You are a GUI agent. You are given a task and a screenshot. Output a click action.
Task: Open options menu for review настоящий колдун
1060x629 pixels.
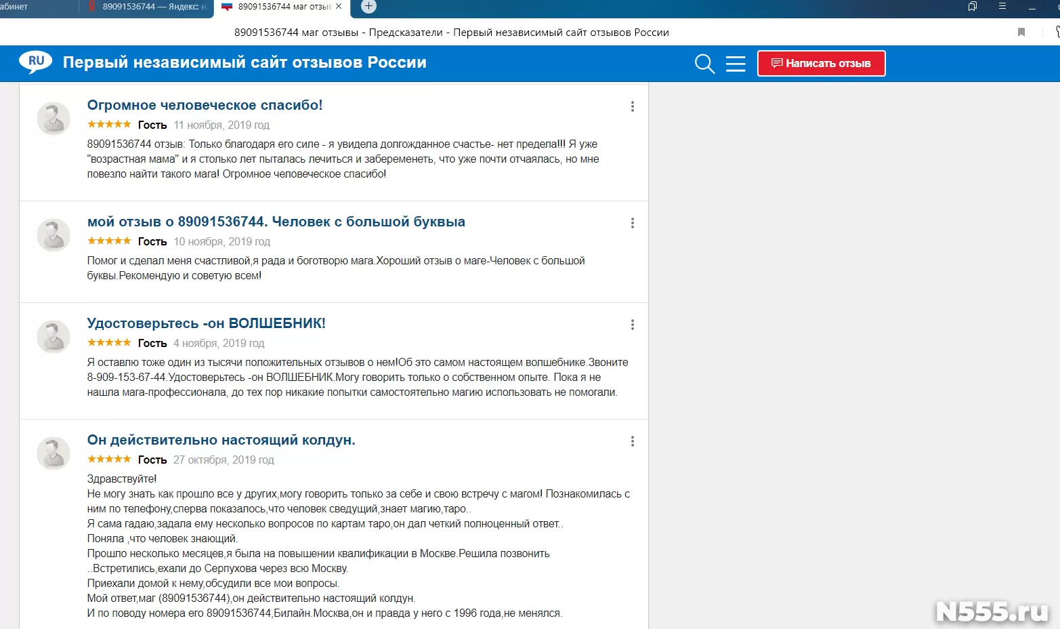pyautogui.click(x=633, y=441)
